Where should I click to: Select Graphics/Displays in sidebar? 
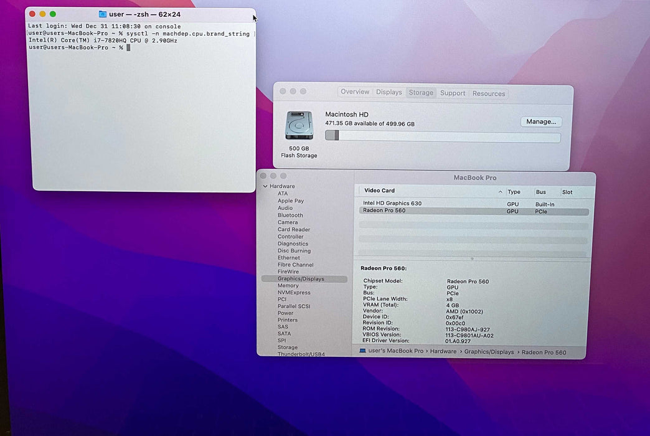304,279
